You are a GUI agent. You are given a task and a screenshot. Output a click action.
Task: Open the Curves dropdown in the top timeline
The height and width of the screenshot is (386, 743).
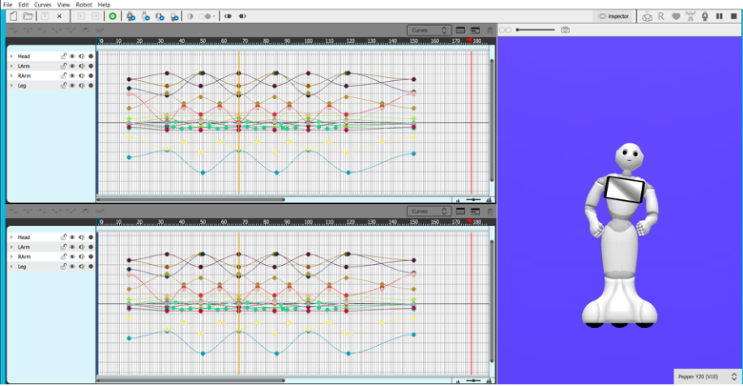[x=429, y=30]
